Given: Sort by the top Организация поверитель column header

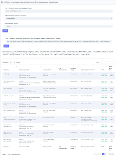Looking at the screenshot, I should point(88,70).
